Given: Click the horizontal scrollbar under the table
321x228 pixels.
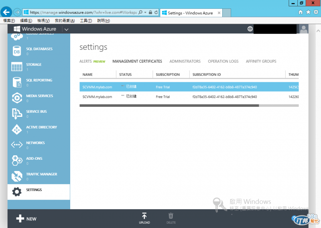Looking at the screenshot, I should click(x=169, y=106).
